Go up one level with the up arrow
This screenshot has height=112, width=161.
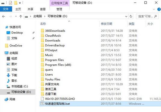pos(21,16)
